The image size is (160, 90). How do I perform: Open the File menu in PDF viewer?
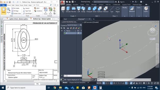point(3,5)
